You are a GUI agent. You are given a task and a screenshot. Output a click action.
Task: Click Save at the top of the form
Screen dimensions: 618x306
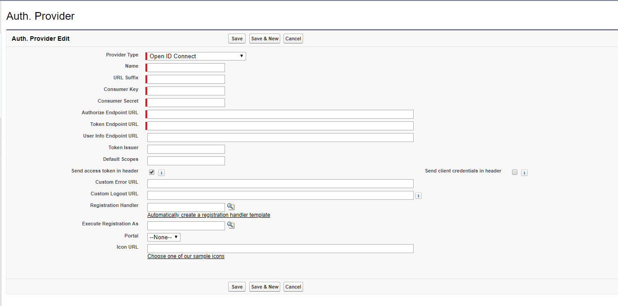point(237,39)
